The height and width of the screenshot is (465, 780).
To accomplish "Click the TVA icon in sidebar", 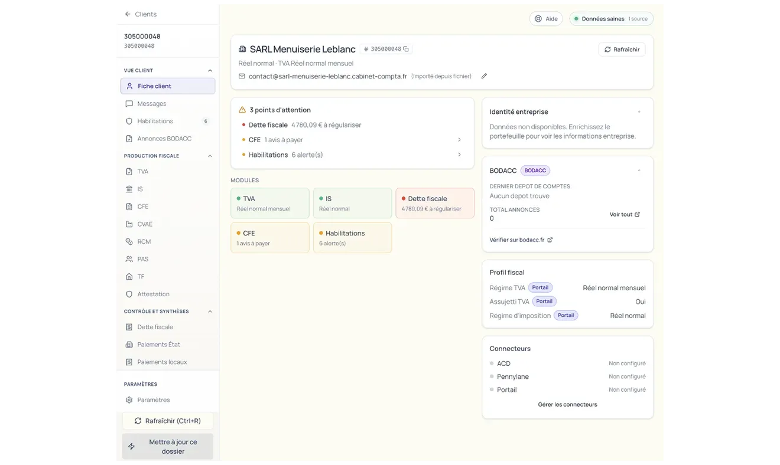I will (129, 172).
